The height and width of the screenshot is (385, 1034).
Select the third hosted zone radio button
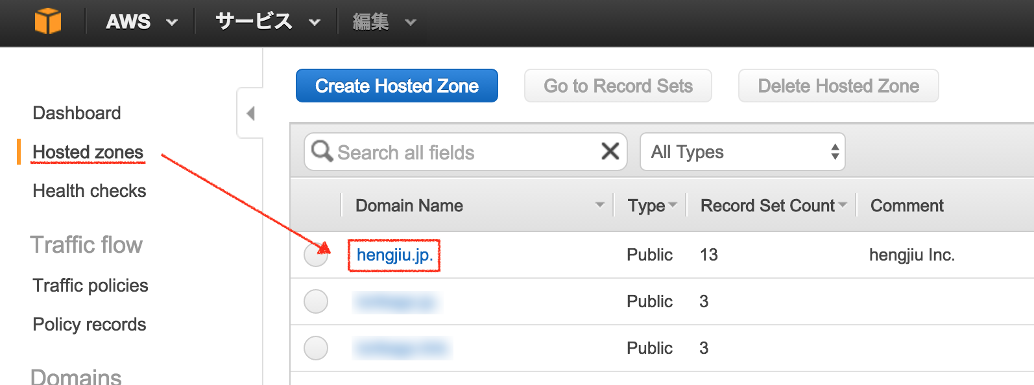point(316,348)
